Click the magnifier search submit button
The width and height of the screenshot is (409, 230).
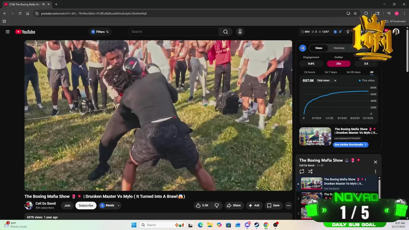point(226,32)
